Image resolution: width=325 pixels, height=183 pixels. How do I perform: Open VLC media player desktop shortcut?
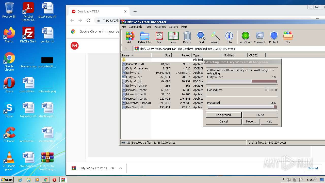(9, 161)
